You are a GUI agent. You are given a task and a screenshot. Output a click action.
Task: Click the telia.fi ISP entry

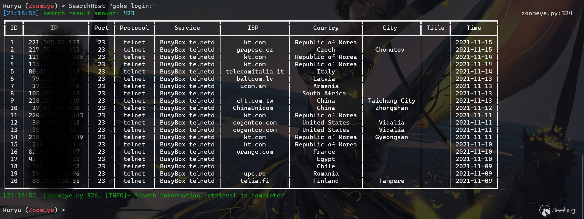coord(255,181)
